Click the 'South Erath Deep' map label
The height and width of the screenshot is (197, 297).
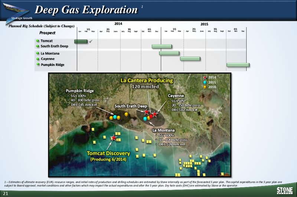(131, 106)
